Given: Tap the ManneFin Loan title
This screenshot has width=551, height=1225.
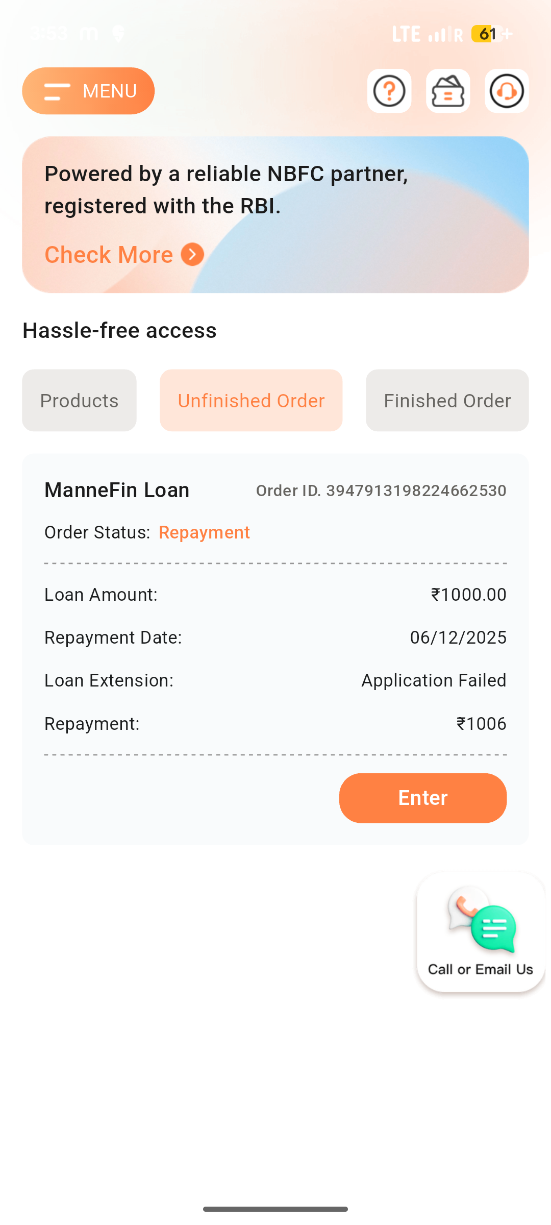Looking at the screenshot, I should pos(117,490).
